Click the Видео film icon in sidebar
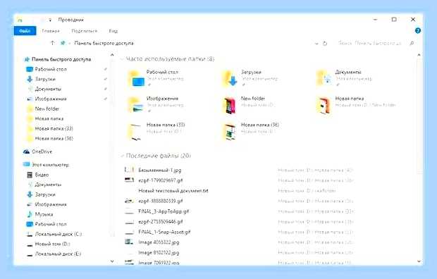The height and width of the screenshot is (279, 437). tap(30, 175)
